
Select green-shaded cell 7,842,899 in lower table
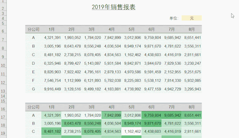(111, 115)
